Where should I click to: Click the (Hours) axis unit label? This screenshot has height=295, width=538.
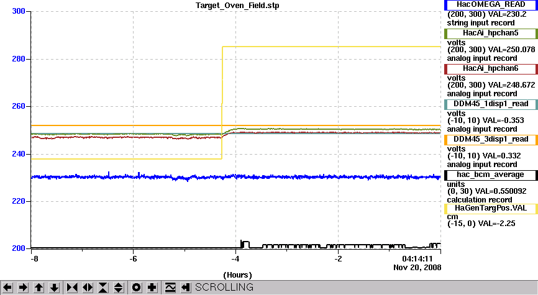coord(237,275)
